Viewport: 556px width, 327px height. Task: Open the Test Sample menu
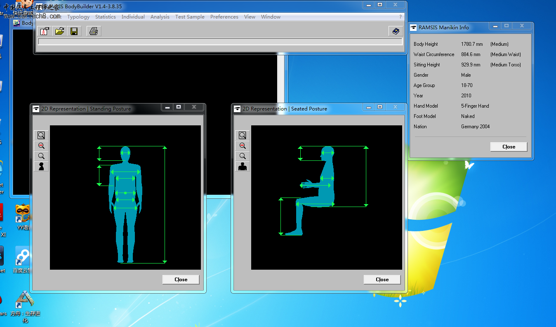pos(190,17)
